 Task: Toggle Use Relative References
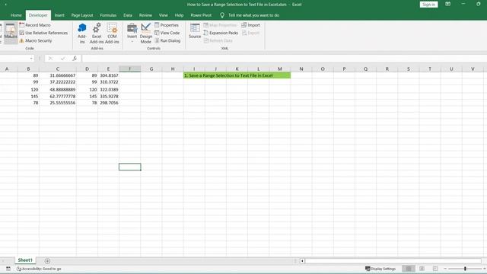point(43,33)
